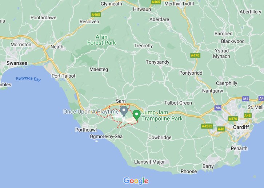Click the Merthyr Tydfil town label

179,4
